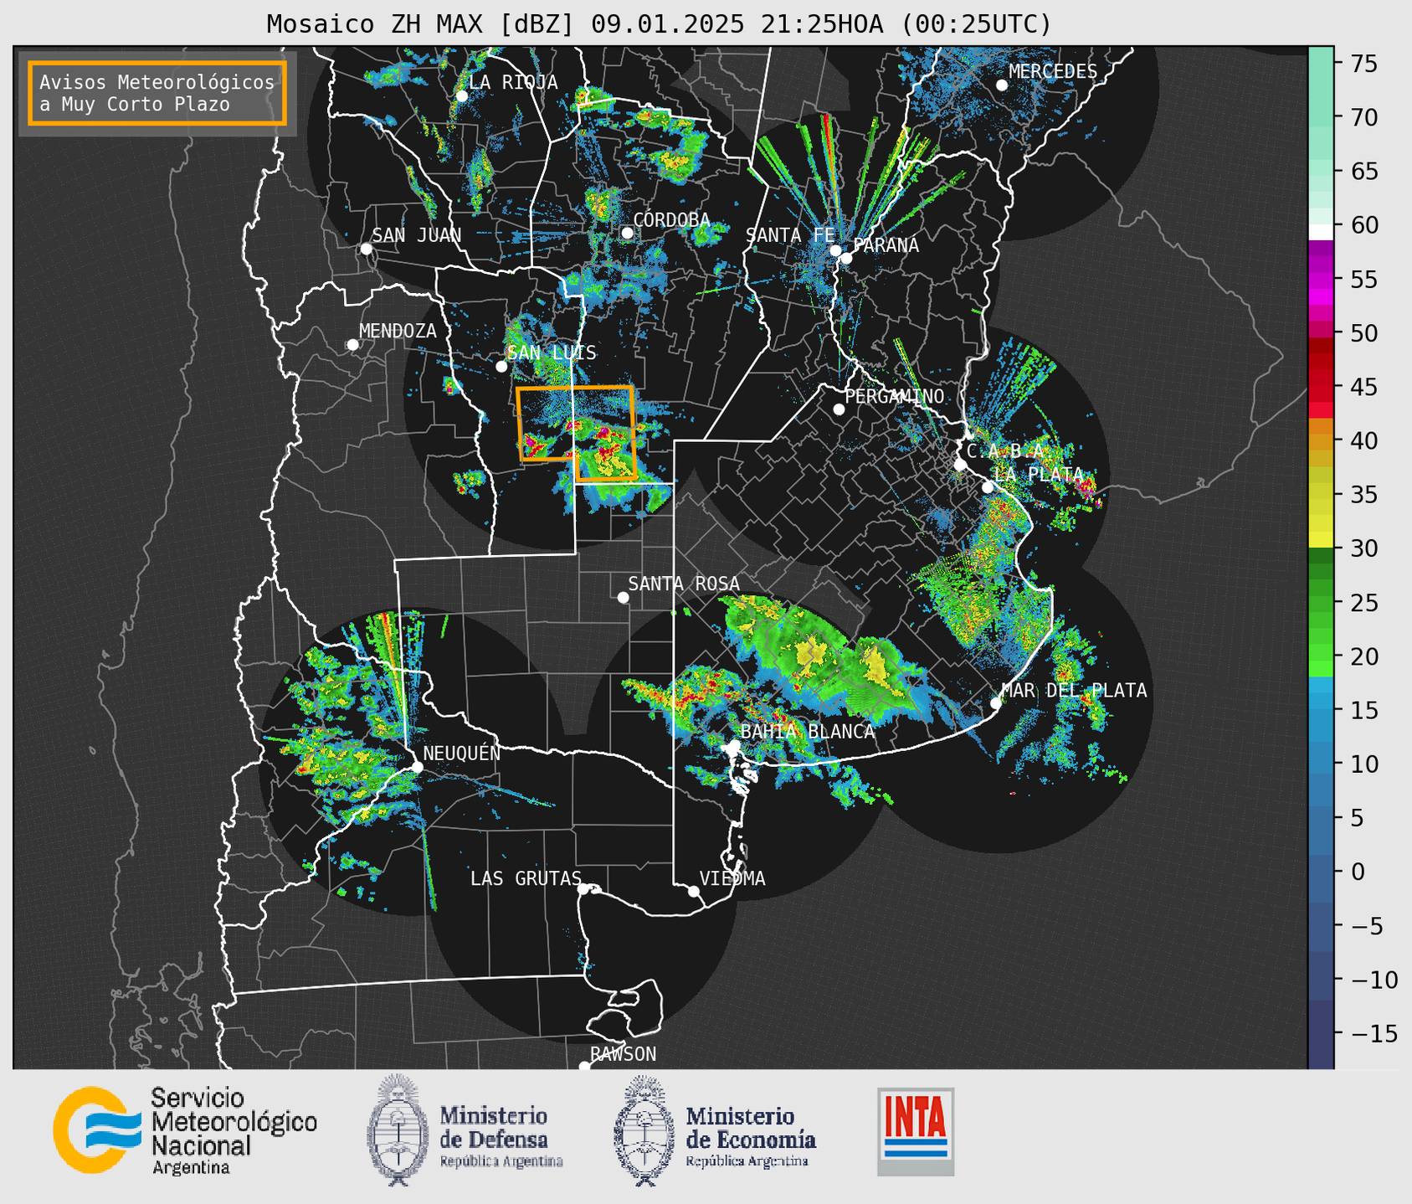Click the MAR DEL PLATA city marker dot
Viewport: 1412px width, 1204px height.
click(x=996, y=703)
